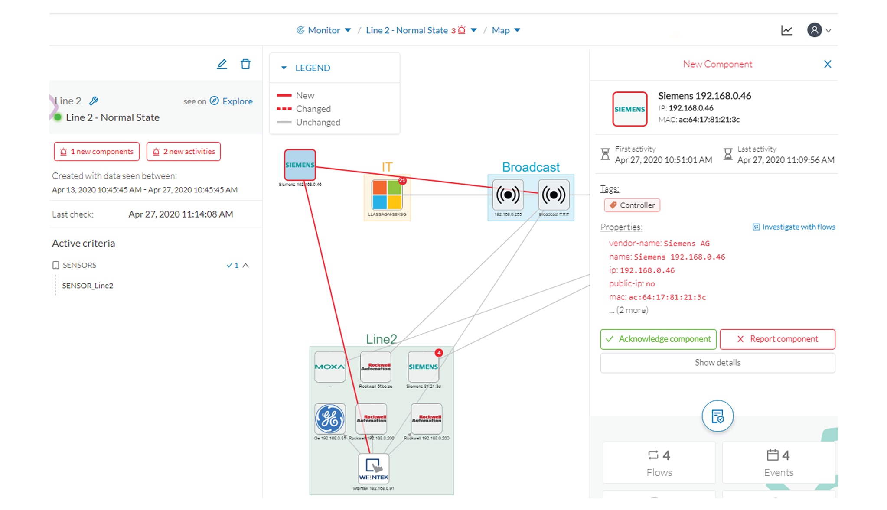Click the round report document icon
This screenshot has width=887, height=510.
pos(717,416)
